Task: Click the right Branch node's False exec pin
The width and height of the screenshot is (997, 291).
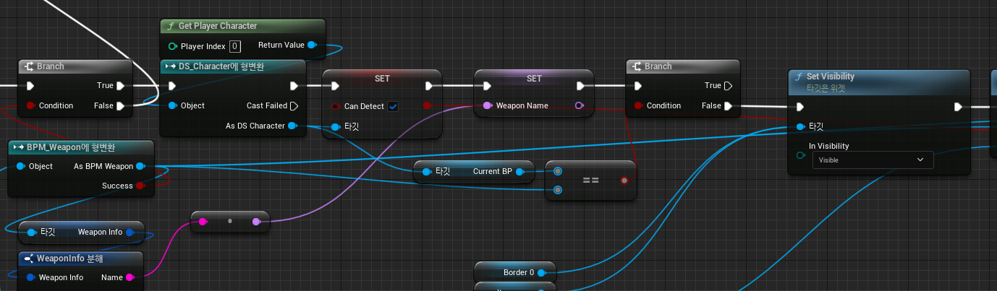Action: [728, 105]
